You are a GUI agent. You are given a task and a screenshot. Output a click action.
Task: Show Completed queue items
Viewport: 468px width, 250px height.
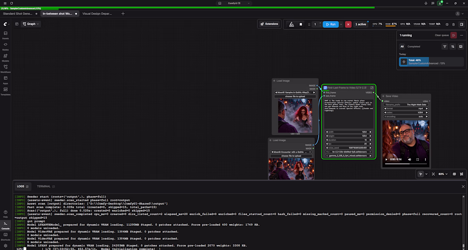coord(414,46)
